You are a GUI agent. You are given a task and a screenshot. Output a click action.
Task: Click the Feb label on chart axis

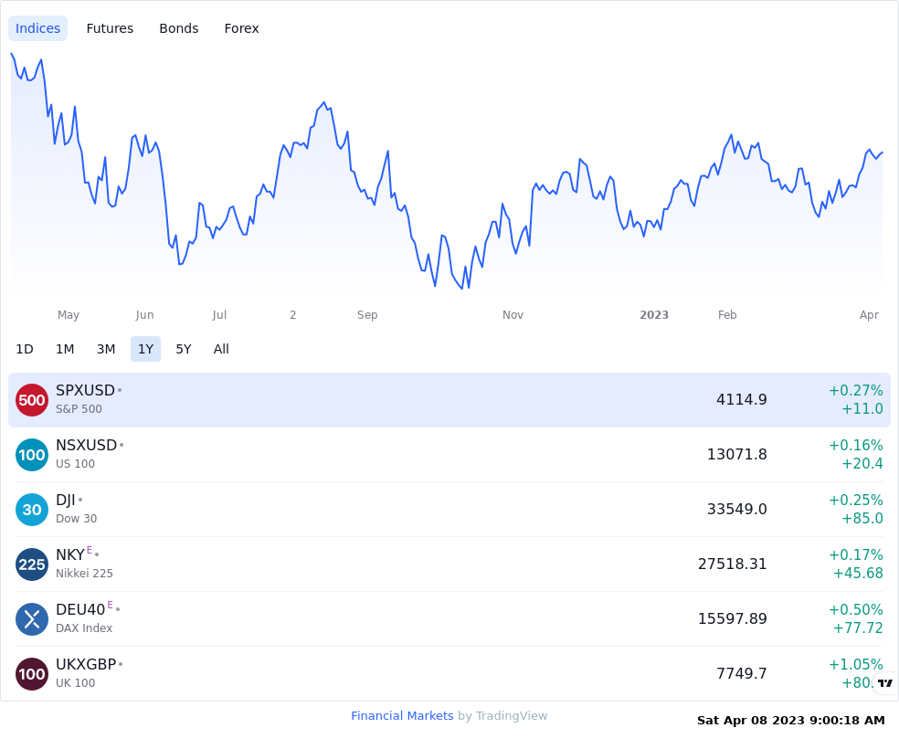point(727,314)
